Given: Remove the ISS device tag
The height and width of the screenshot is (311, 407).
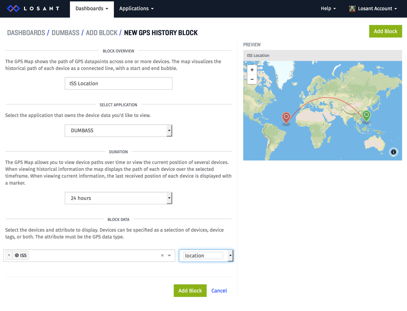Looking at the screenshot, I should click(x=9, y=256).
